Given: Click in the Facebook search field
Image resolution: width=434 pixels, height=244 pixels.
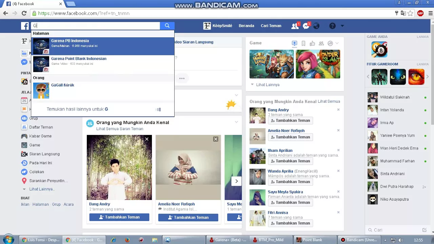Looking at the screenshot, I should pos(96,26).
